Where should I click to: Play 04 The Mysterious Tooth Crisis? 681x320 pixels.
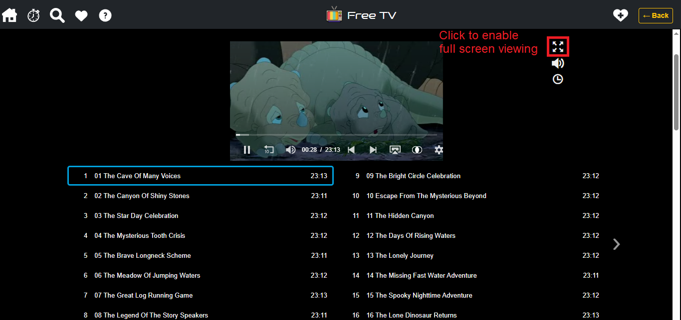[201, 235]
